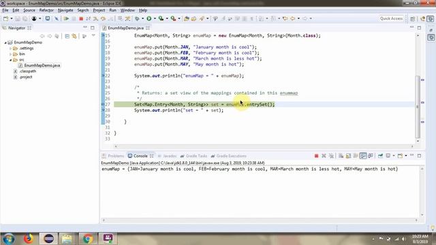Click the Coverage run icon
This screenshot has width=436, height=245.
161,18
